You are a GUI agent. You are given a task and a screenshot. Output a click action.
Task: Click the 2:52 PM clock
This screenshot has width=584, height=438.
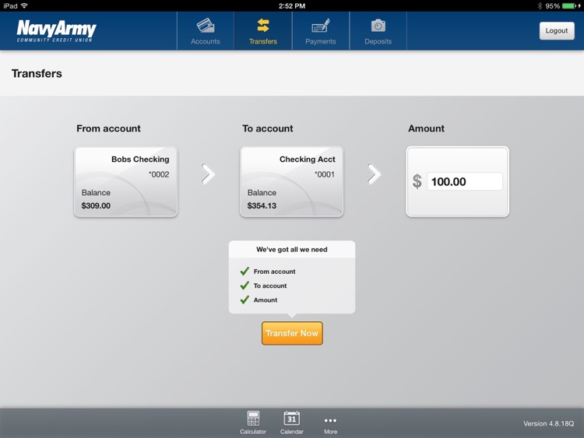[292, 6]
